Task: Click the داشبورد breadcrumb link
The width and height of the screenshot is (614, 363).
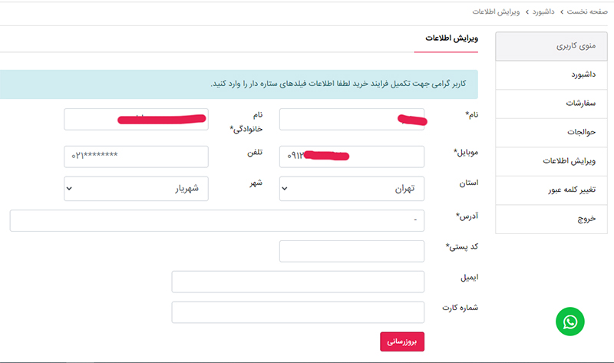Action: pos(543,12)
